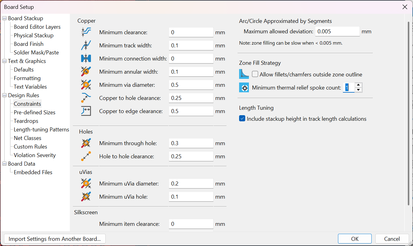Click Import Settings from Another Board button
Image resolution: width=413 pixels, height=246 pixels.
click(x=55, y=239)
